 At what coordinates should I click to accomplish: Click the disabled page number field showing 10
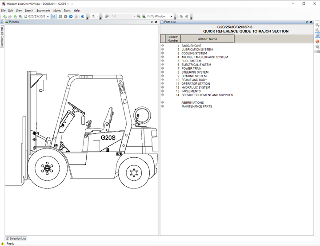click(x=123, y=16)
